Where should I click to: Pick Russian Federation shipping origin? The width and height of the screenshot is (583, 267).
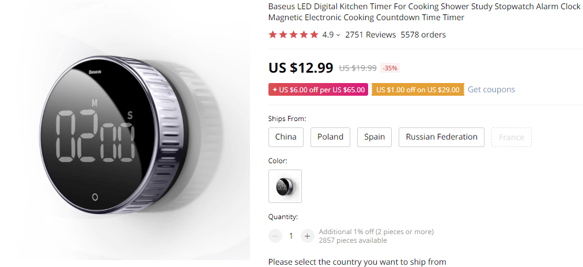point(441,137)
